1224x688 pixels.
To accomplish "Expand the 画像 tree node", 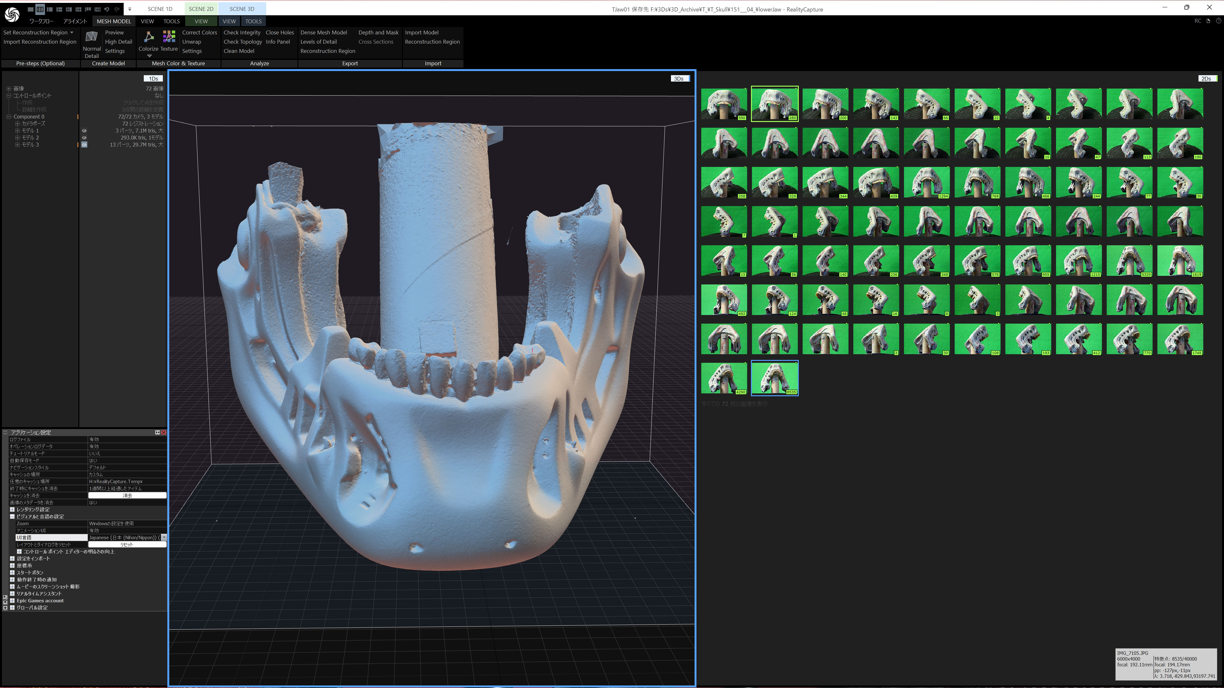I will [9, 89].
